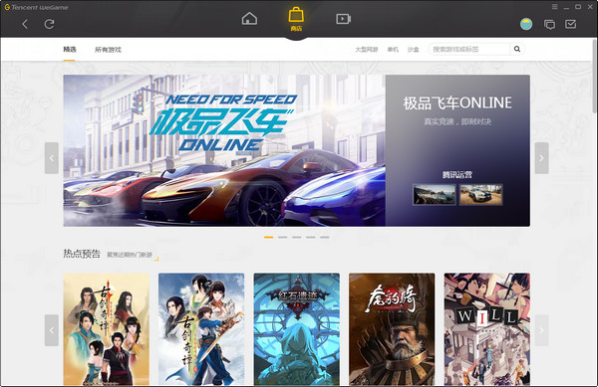This screenshot has width=598, height=387.
Task: Select the first banner indicator dash
Action: [268, 237]
